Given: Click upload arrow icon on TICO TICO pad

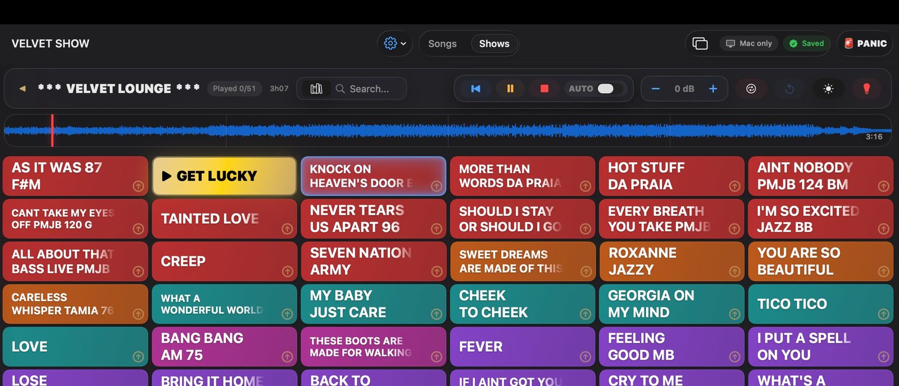Looking at the screenshot, I should (884, 314).
